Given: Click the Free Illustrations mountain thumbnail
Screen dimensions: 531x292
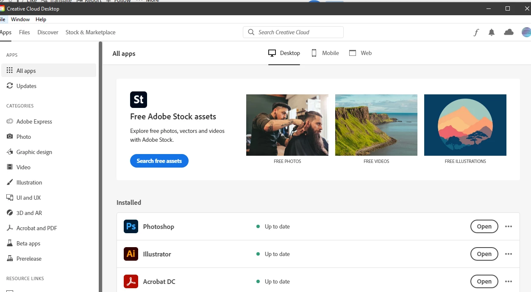Looking at the screenshot, I should [x=465, y=125].
